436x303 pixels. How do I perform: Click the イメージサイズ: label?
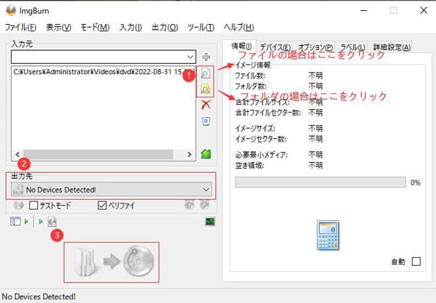[x=255, y=128]
